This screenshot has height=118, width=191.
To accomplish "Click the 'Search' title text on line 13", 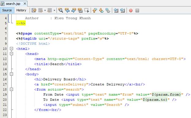I will [x=57, y=64].
